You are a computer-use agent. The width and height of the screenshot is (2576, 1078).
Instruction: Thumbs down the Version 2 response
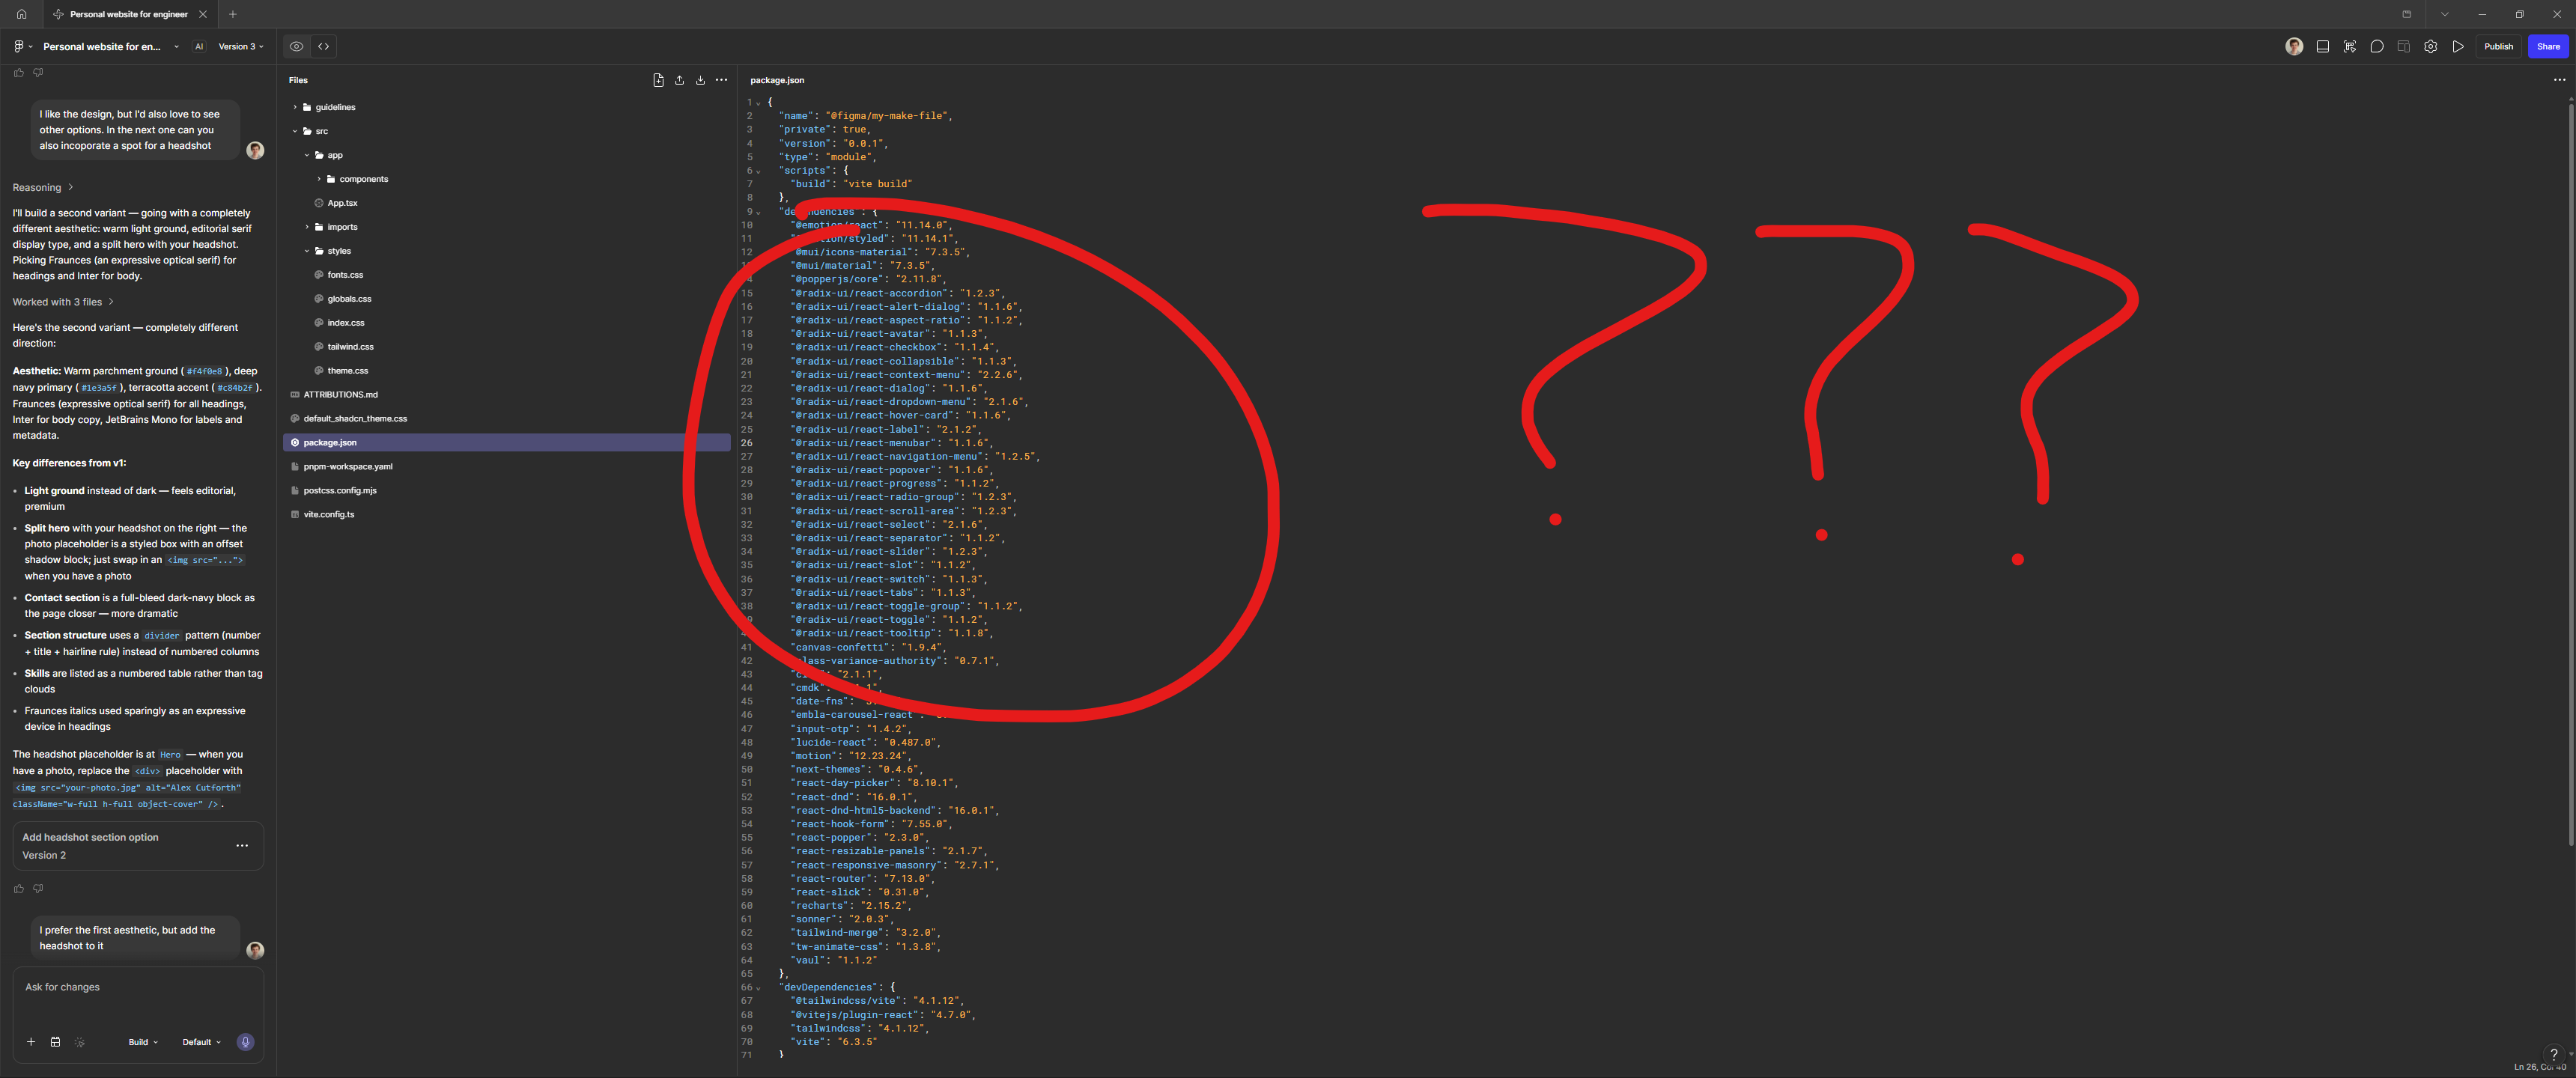38,888
